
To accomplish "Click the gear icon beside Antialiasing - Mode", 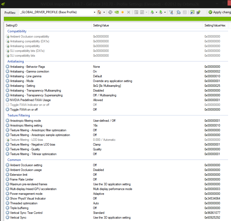I will (x=7, y=81).
